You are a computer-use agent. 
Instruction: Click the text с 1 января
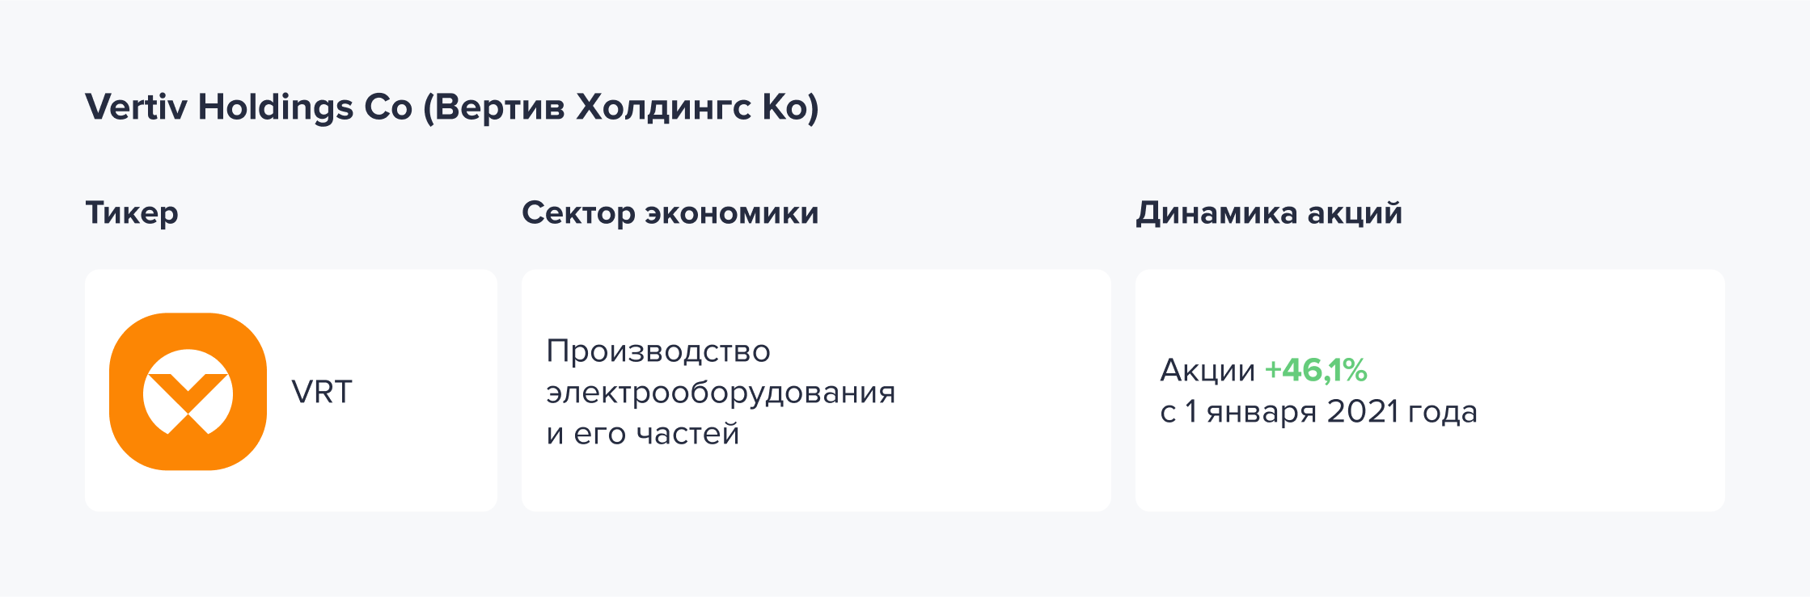pyautogui.click(x=1238, y=412)
